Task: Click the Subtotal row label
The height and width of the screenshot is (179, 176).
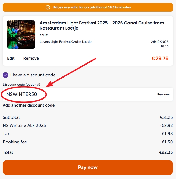Action: [11, 117]
